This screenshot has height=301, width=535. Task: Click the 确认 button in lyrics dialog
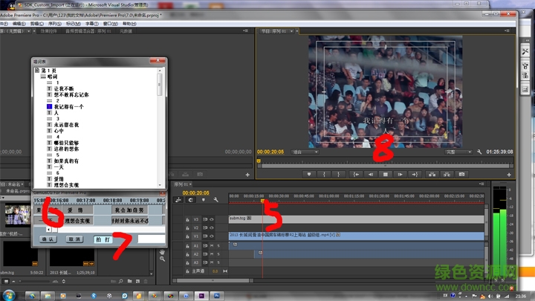pos(48,239)
